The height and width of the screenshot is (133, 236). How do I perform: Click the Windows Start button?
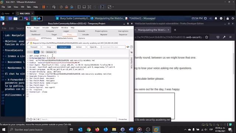coord(4,130)
